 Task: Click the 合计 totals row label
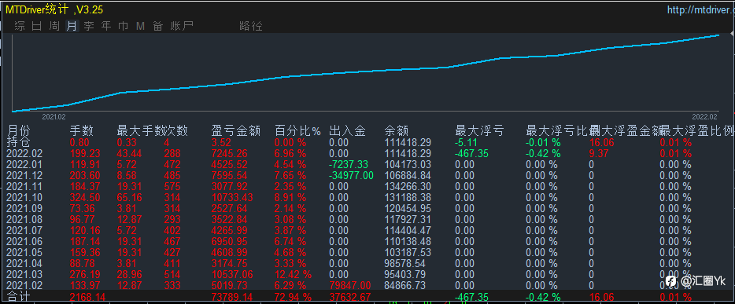(x=19, y=296)
